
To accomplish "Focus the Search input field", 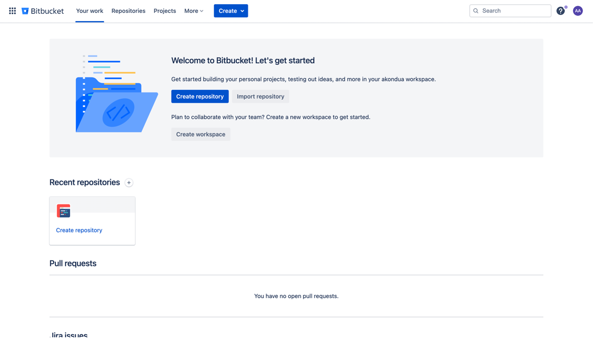I will point(514,11).
